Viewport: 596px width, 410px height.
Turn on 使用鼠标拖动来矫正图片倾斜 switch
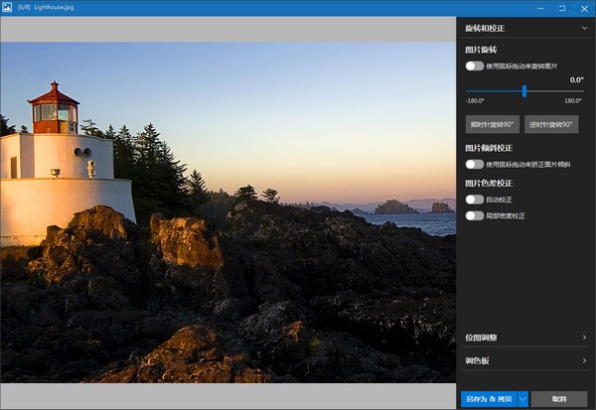tap(475, 164)
